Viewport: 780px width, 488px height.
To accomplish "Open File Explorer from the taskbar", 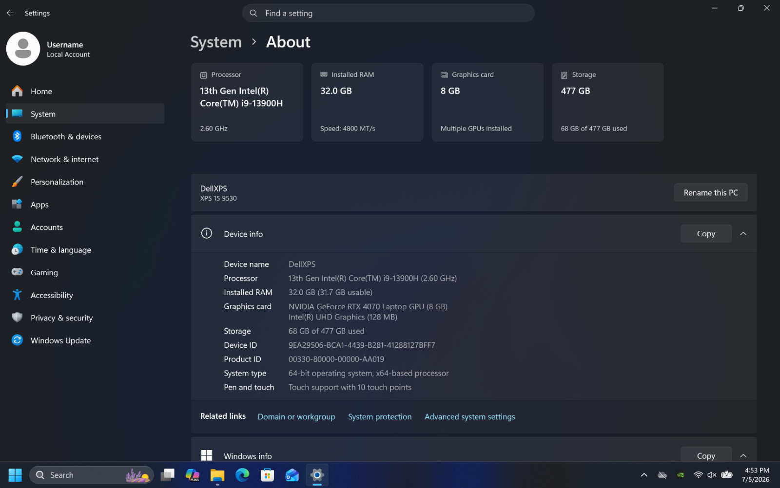I will [217, 475].
